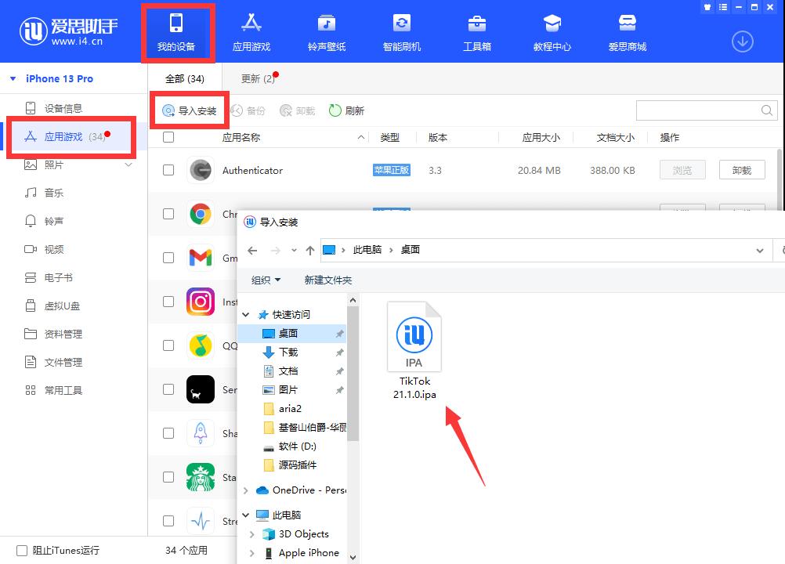
Task: Open the 组织 dropdown in the dialog
Action: (x=266, y=279)
